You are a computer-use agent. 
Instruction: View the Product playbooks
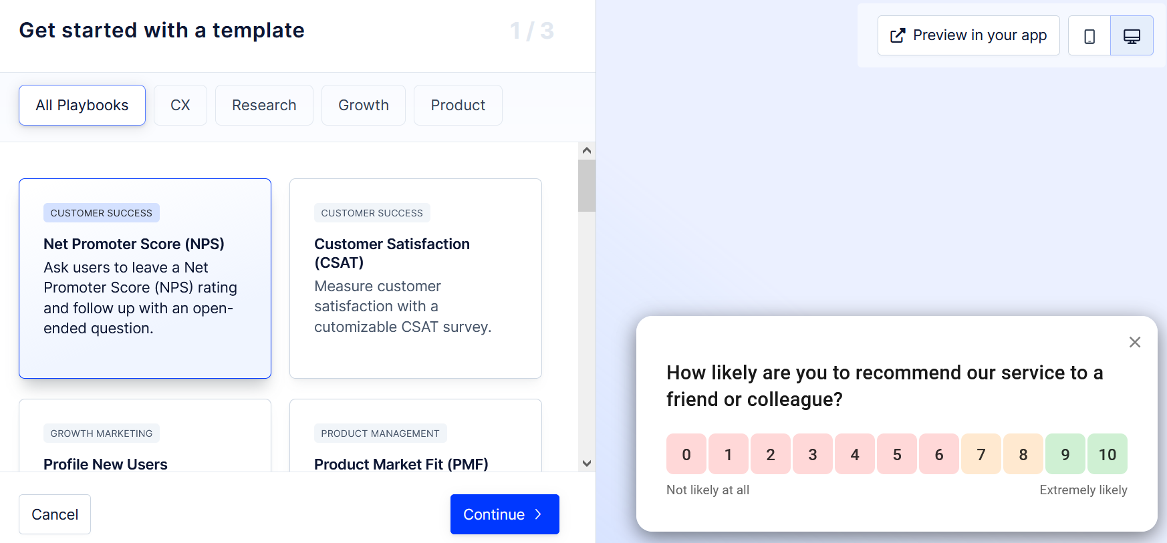457,105
